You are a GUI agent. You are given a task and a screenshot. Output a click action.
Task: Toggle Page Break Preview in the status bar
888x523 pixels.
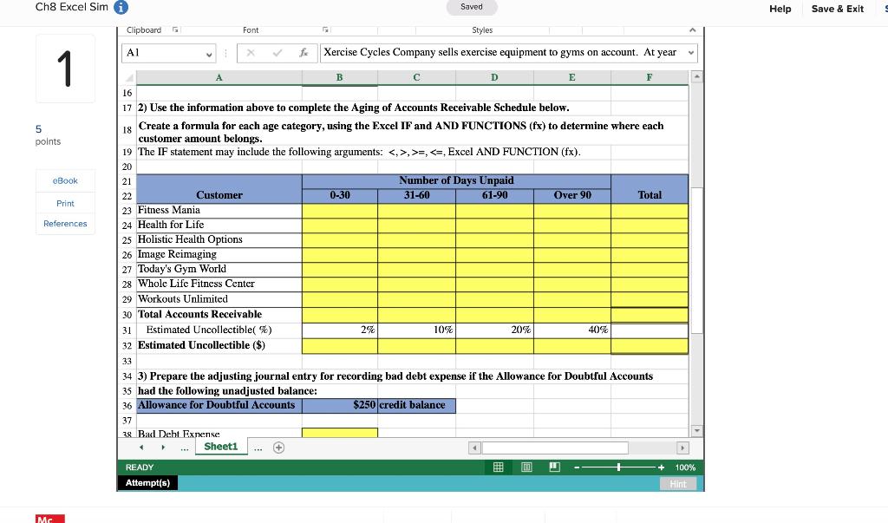tap(555, 467)
